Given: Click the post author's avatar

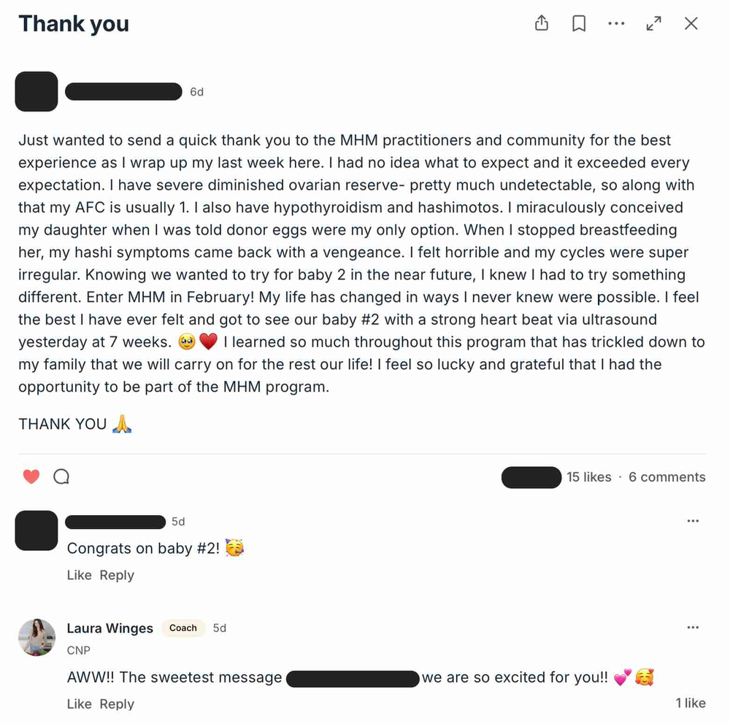Looking at the screenshot, I should pos(36,92).
